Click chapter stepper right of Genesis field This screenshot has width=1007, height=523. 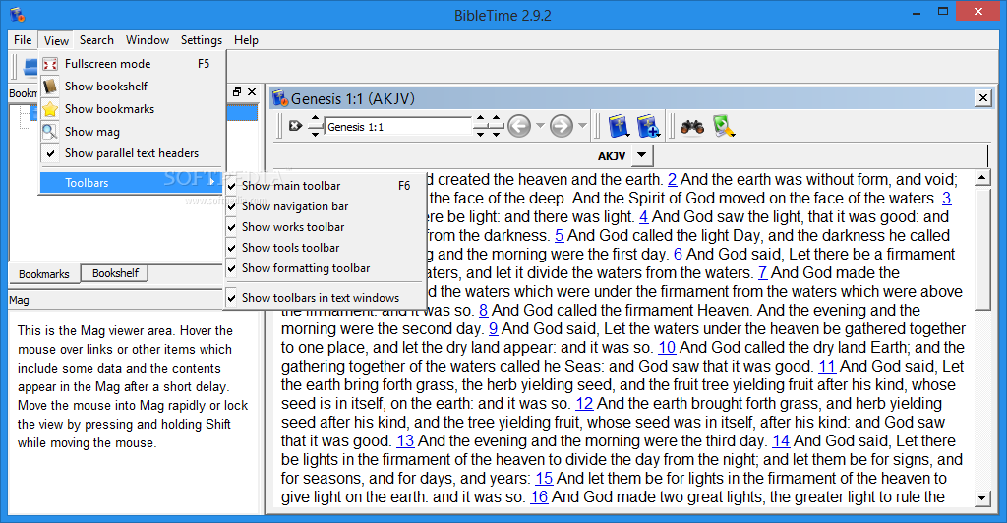pos(480,126)
